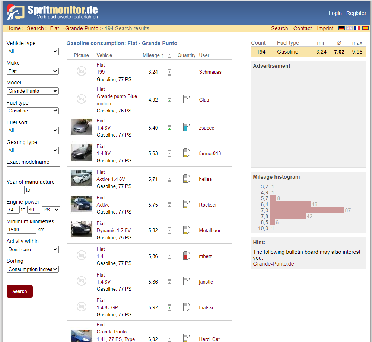Open user profile Schmauss
Viewport: 372px width, 342px height.
210,72
